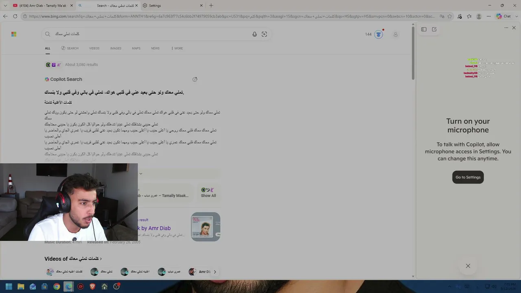Open the media control music icon

460,16
